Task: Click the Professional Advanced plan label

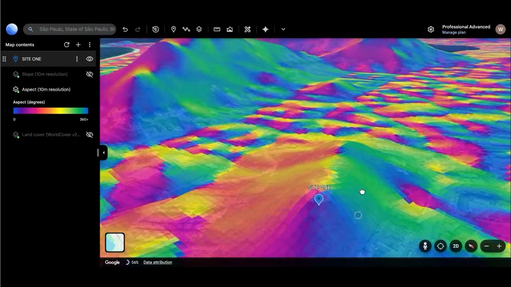Action: (466, 27)
